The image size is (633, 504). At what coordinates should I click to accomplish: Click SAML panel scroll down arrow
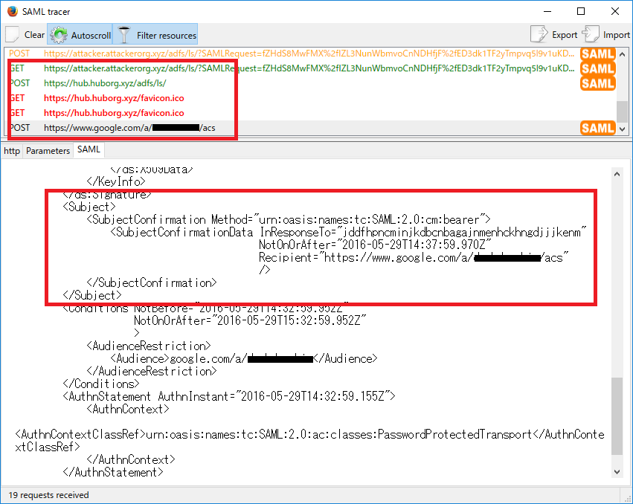coord(617,472)
